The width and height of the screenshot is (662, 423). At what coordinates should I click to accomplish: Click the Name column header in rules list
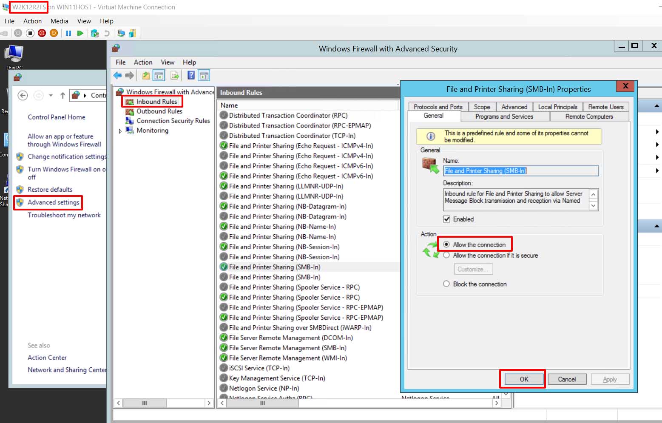point(308,105)
